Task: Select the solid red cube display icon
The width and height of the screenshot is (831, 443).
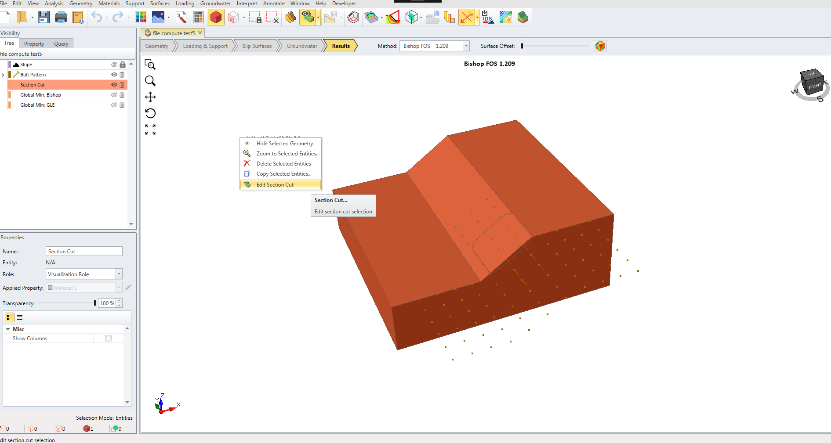Action: 216,18
